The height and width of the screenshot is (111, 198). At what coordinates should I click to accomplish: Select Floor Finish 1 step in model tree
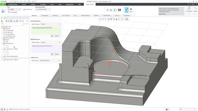coord(11,60)
